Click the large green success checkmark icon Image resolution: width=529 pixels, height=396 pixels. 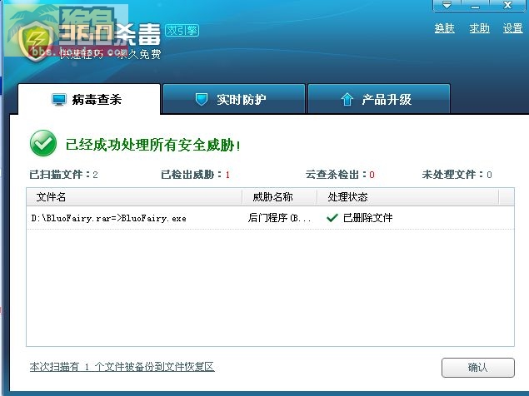[x=43, y=143]
